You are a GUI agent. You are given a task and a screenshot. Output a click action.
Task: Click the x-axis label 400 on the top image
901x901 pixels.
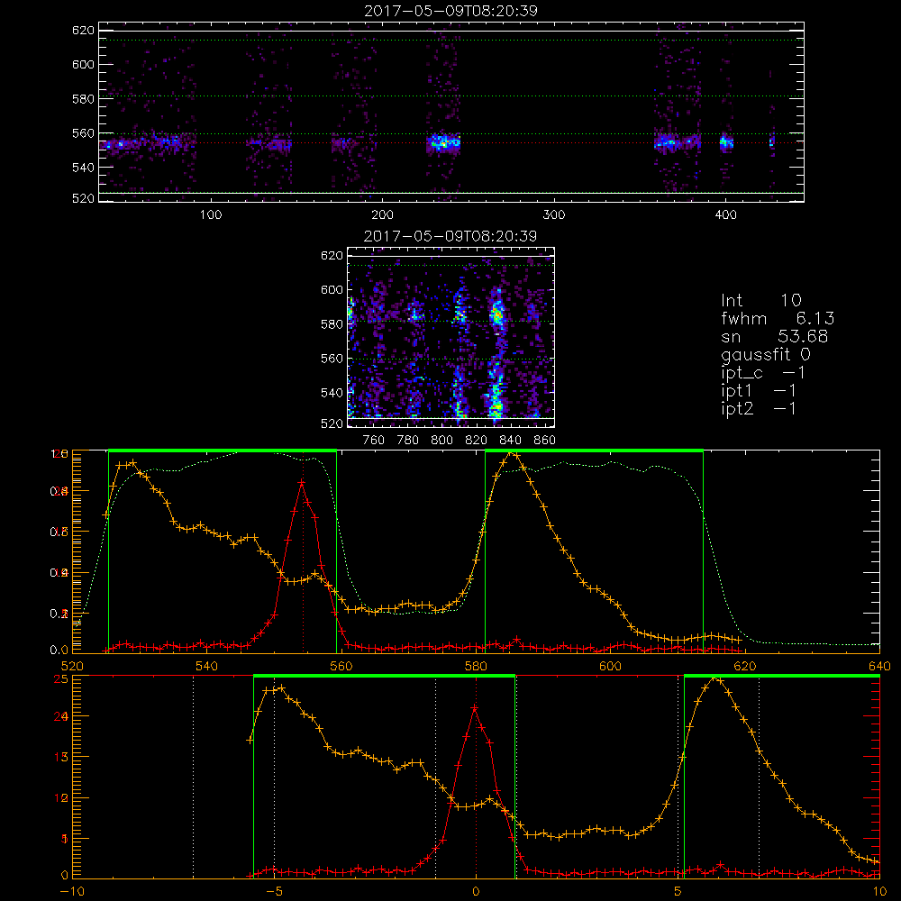(x=725, y=215)
